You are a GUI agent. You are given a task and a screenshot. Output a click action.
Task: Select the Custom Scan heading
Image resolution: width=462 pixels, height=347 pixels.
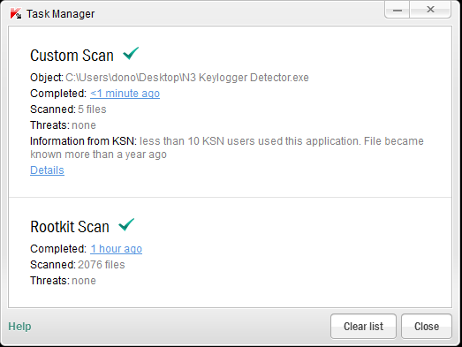click(72, 56)
